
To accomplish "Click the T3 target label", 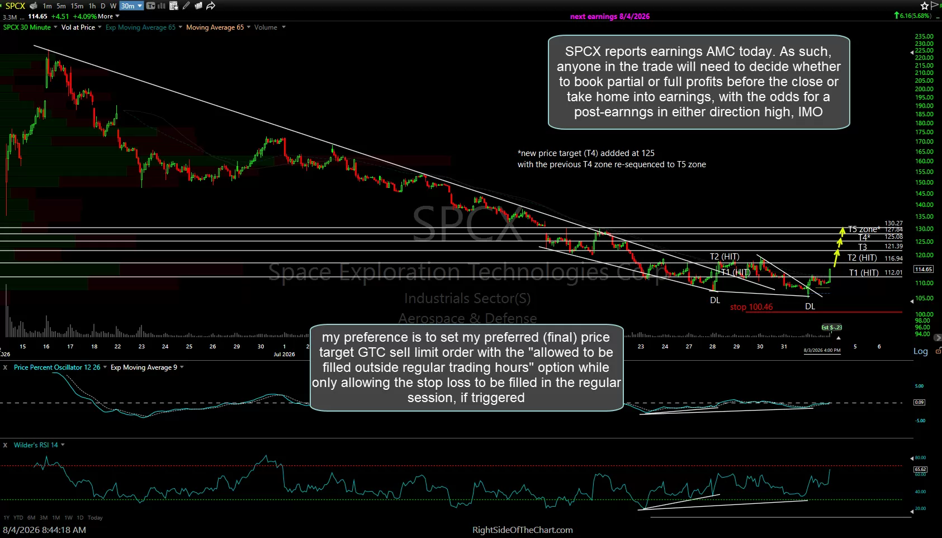I will [x=863, y=247].
